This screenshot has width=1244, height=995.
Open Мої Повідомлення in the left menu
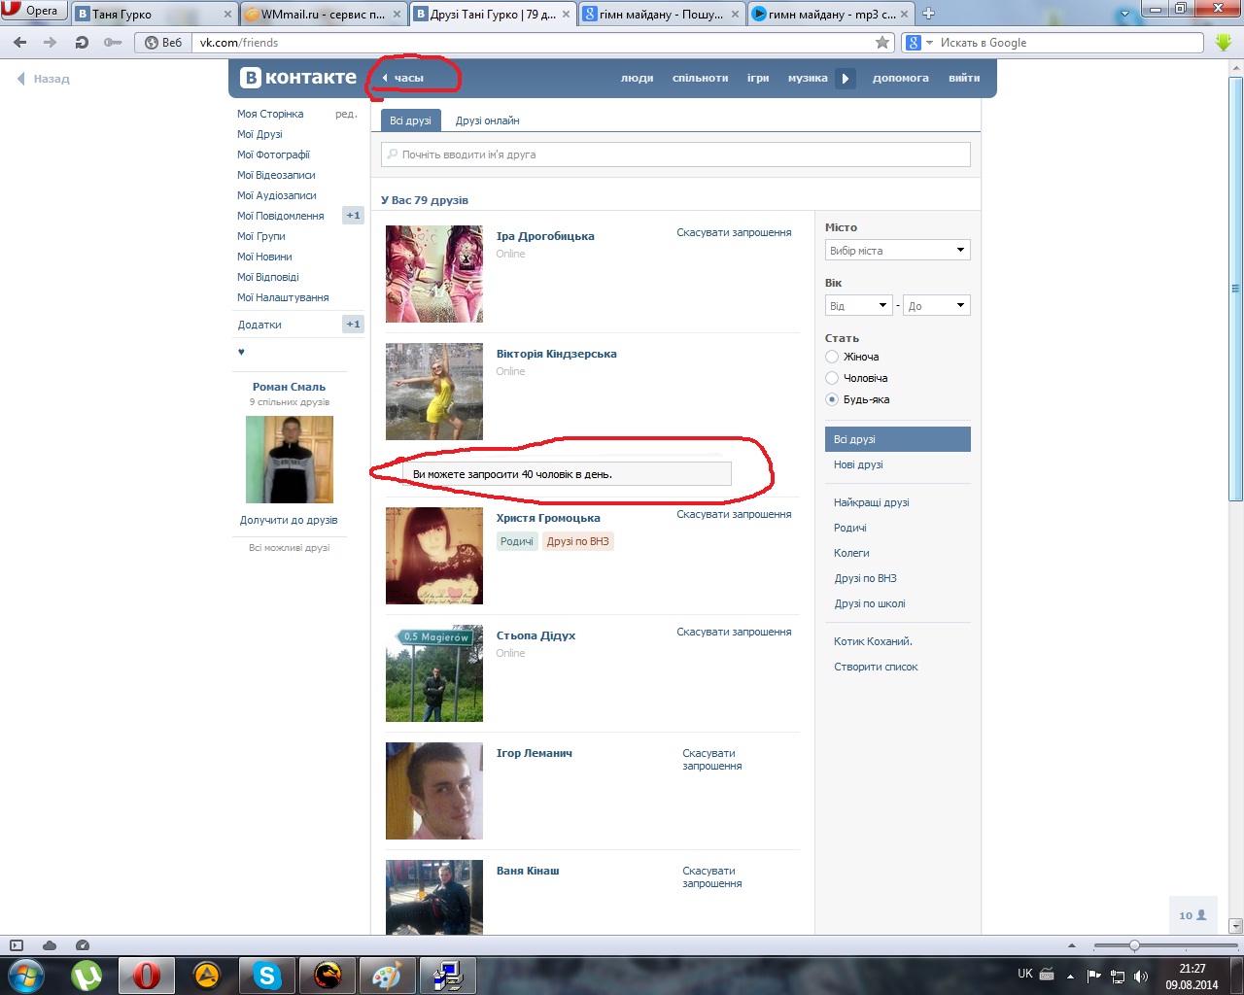pyautogui.click(x=281, y=216)
